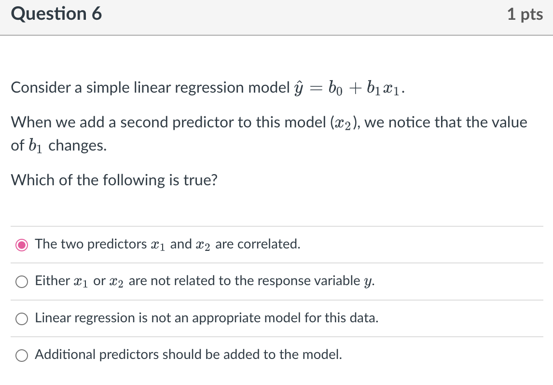This screenshot has width=553, height=385.
Task: Click the sentence describing the b1 change
Action: [268, 122]
